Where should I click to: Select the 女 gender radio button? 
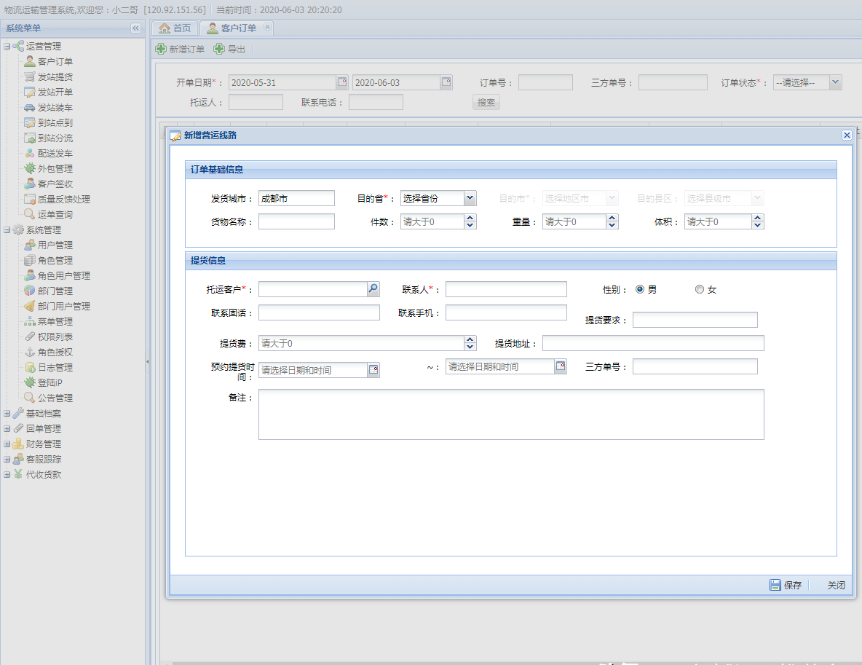[x=700, y=289]
